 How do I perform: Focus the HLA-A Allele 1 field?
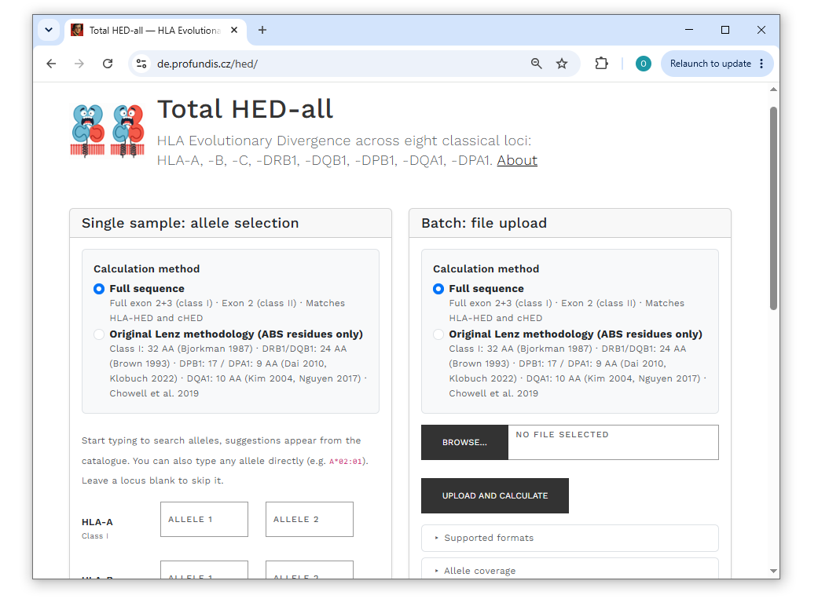point(204,519)
